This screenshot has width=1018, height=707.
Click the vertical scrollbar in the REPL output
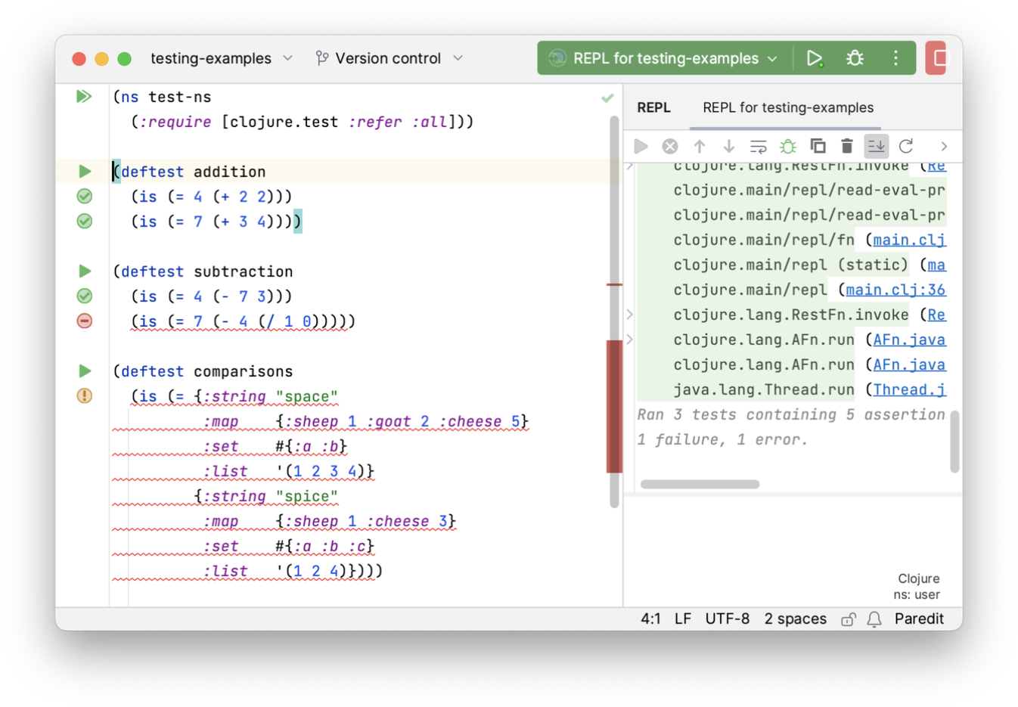coord(954,442)
